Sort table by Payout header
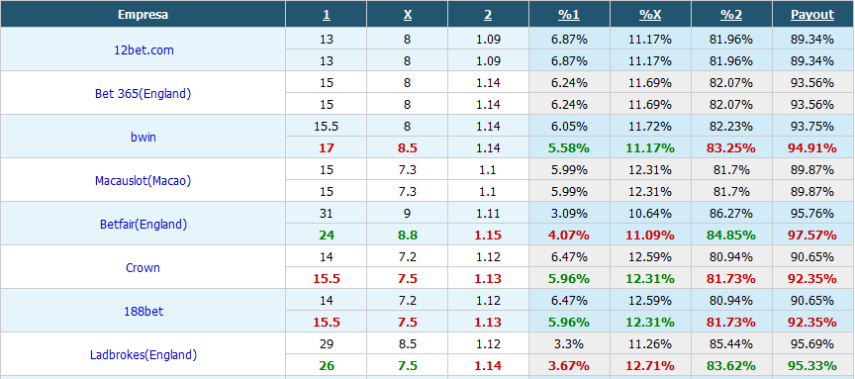The height and width of the screenshot is (379, 855). point(812,15)
